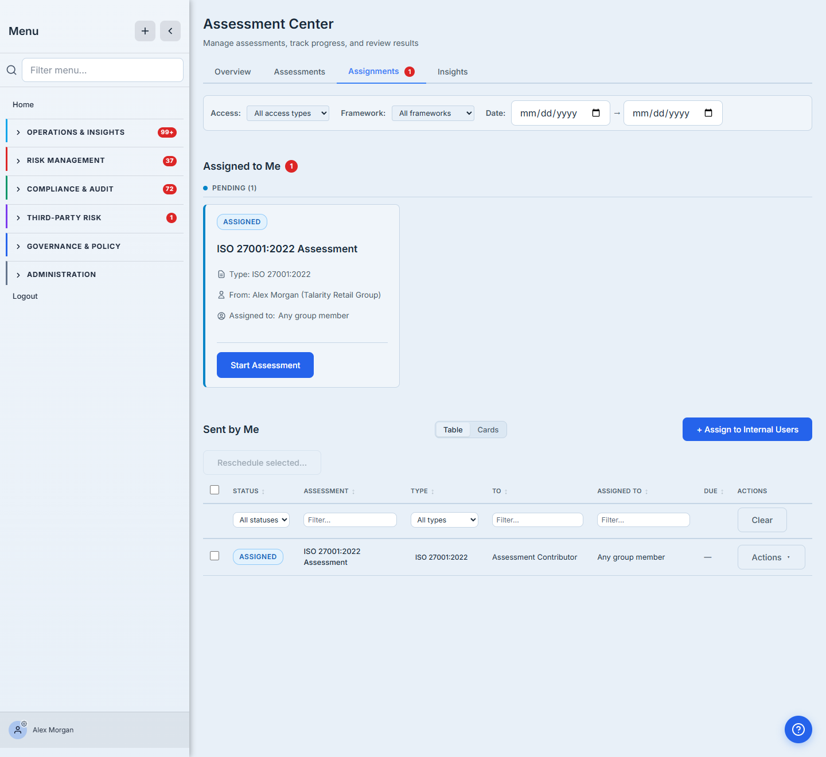Click the Assessment column filter input

click(350, 520)
